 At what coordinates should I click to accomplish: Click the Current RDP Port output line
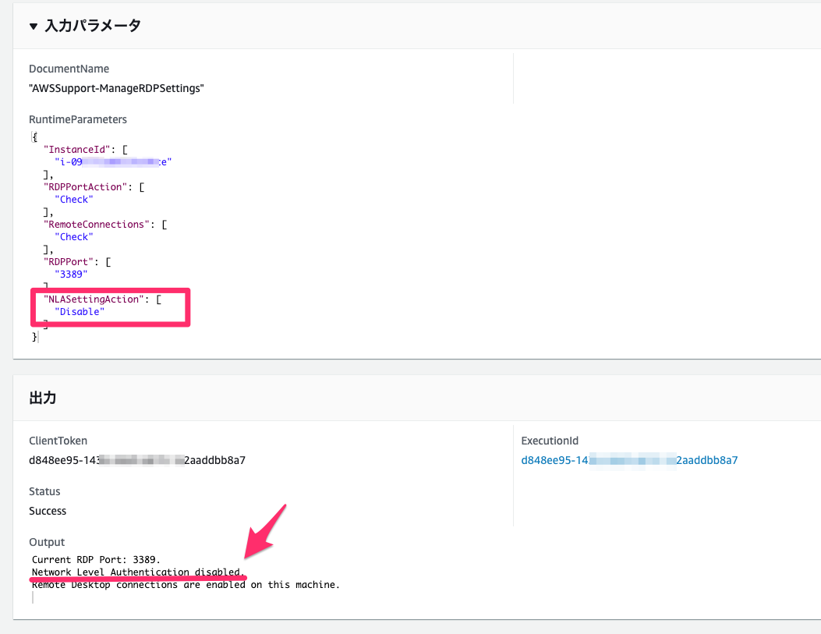coord(101,559)
